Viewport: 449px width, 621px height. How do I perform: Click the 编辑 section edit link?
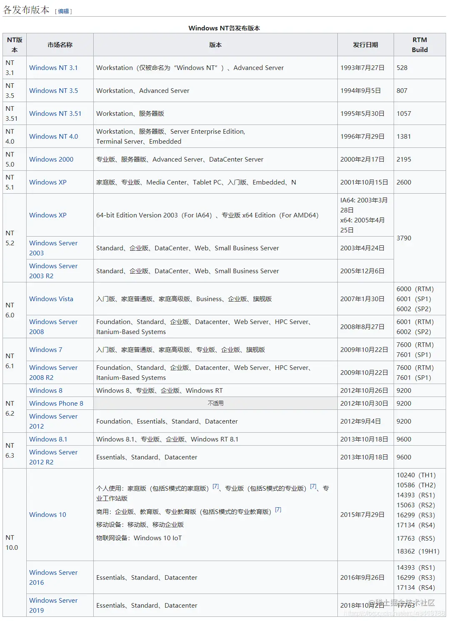pos(63,11)
